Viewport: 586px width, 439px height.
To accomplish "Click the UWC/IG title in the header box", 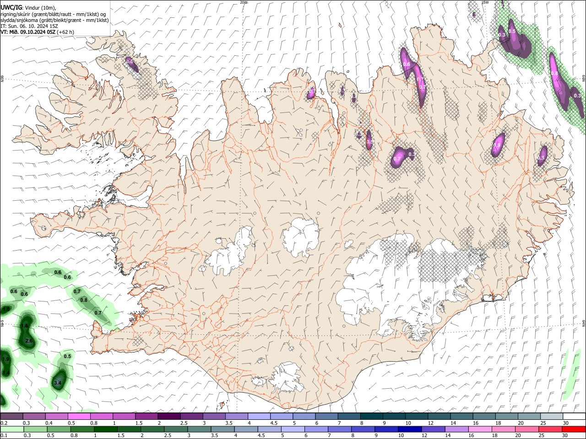I will tap(11, 8).
